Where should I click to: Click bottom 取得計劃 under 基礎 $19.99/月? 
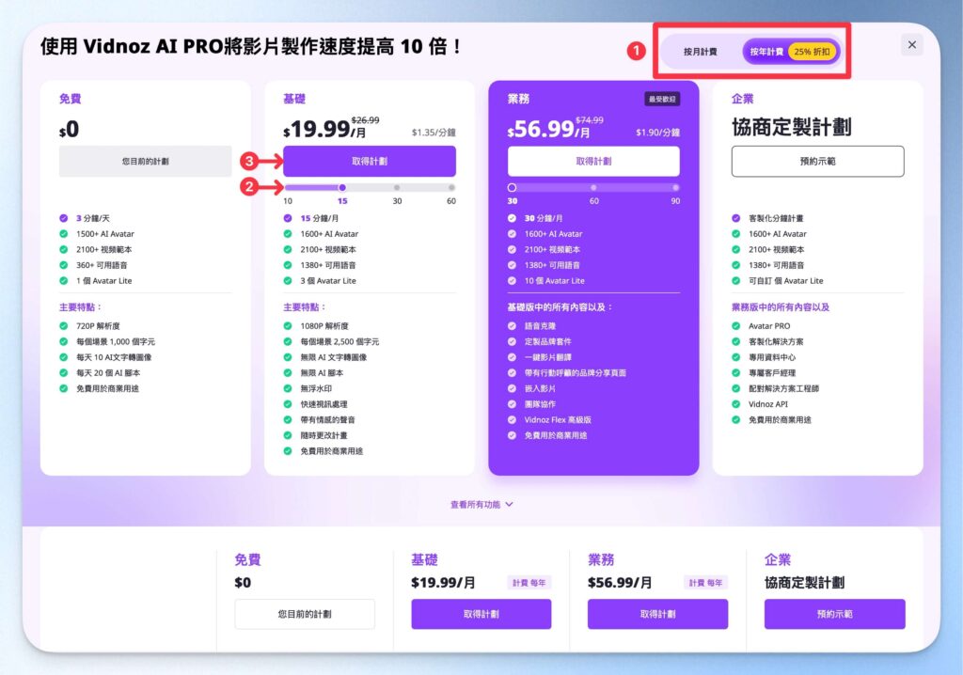coord(481,614)
